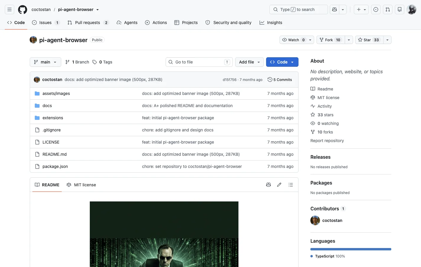This screenshot has width=421, height=267.
Task: Open the Add file dropdown
Action: 249,62
